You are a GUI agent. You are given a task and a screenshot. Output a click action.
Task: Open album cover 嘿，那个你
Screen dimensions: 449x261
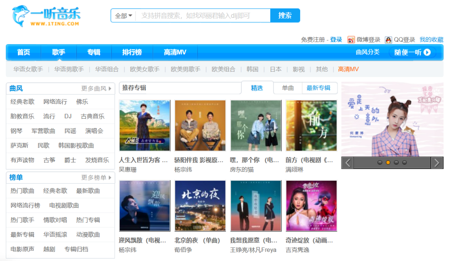click(x=256, y=125)
